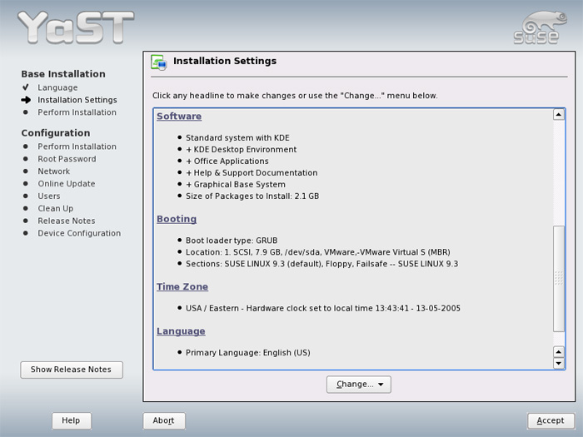Click the 'USA / Eastern' time zone entry
The image size is (583, 437).
click(323, 309)
